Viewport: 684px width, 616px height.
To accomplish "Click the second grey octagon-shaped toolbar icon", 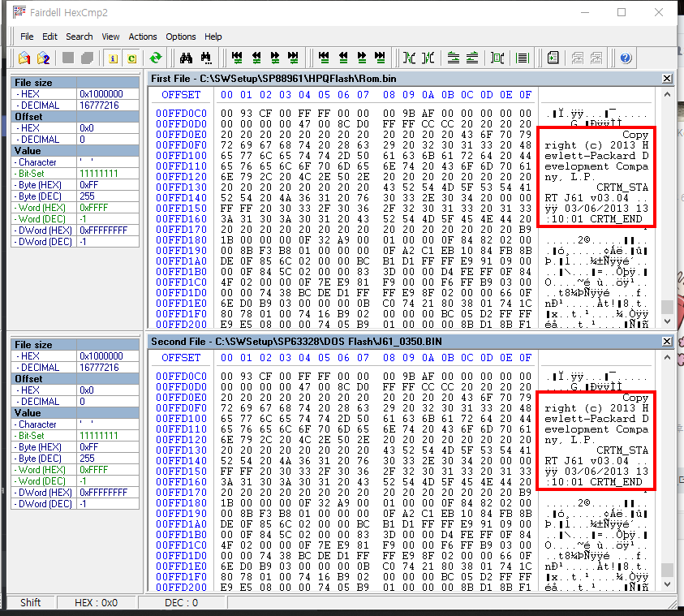I will [88, 58].
